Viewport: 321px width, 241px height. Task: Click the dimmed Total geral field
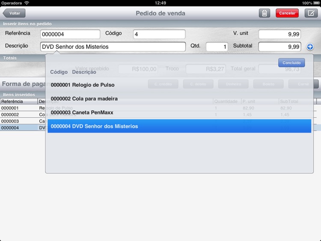pyautogui.click(x=279, y=69)
